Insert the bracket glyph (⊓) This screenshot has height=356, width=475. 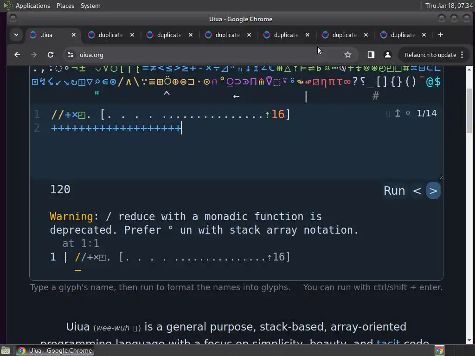coord(253,82)
